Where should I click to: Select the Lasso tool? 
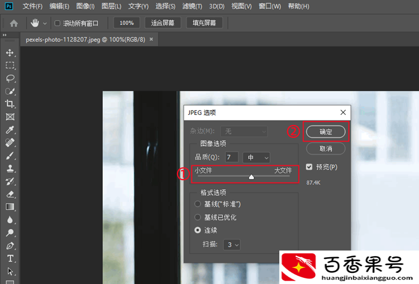(10, 78)
